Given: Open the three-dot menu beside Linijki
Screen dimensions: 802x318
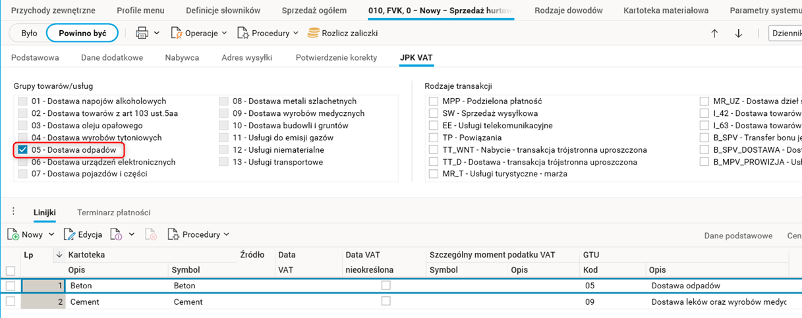Looking at the screenshot, I should pos(14,212).
